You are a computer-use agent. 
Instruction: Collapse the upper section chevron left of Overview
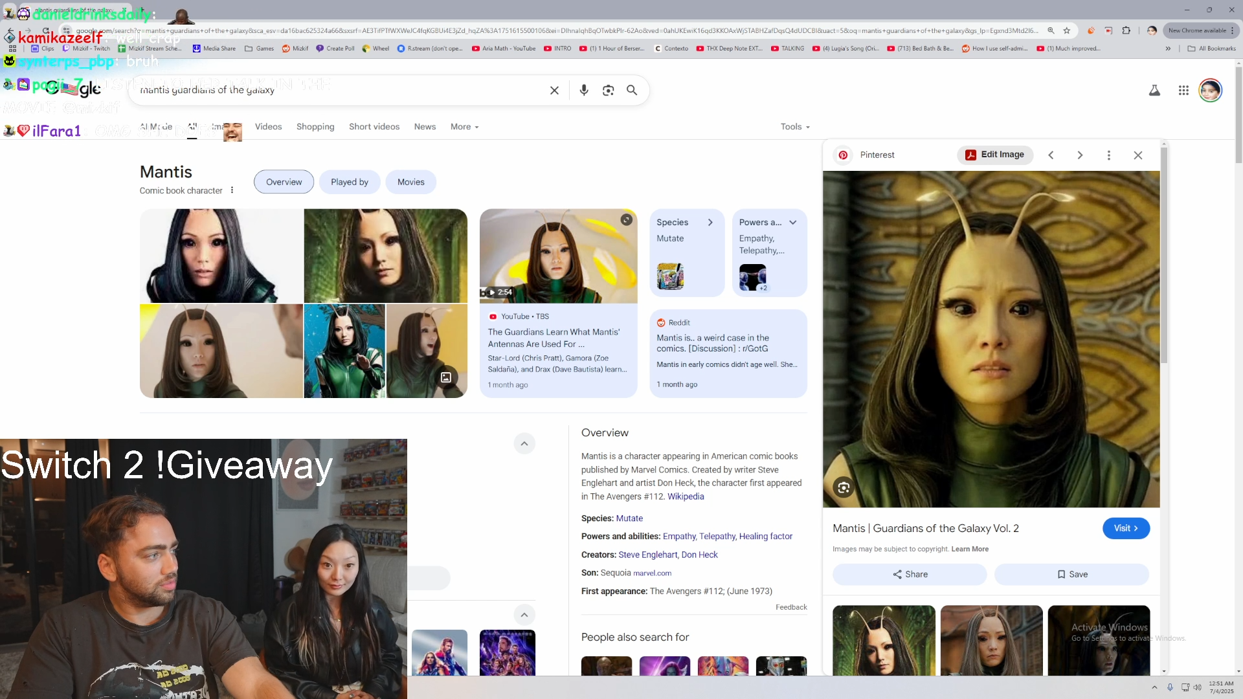(x=524, y=444)
